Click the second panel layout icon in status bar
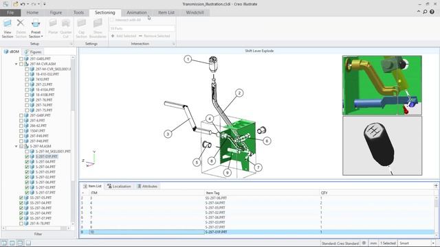 coord(12,243)
